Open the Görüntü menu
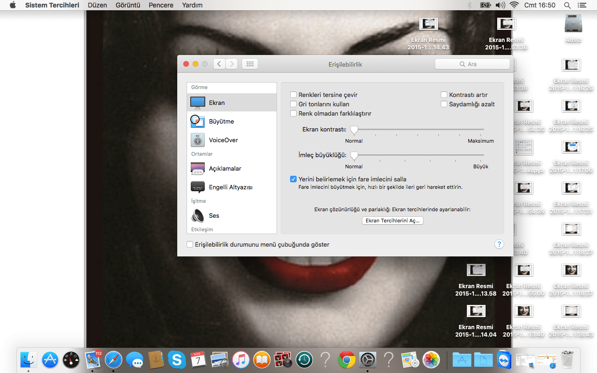 pos(128,5)
